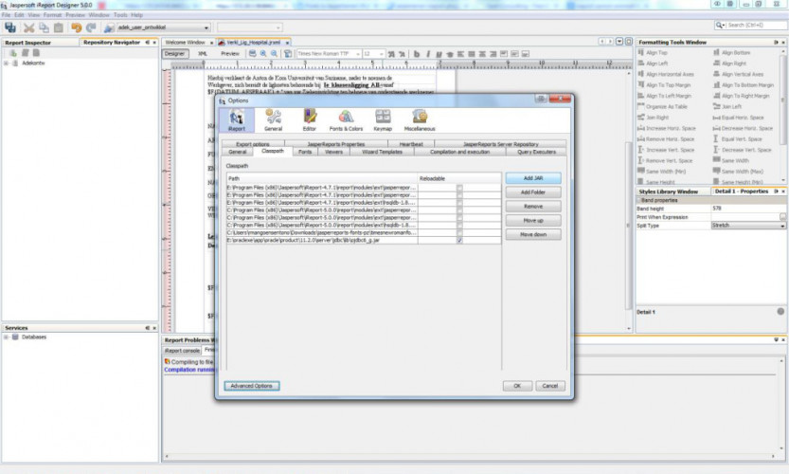
Task: Click the Move down button
Action: point(533,235)
